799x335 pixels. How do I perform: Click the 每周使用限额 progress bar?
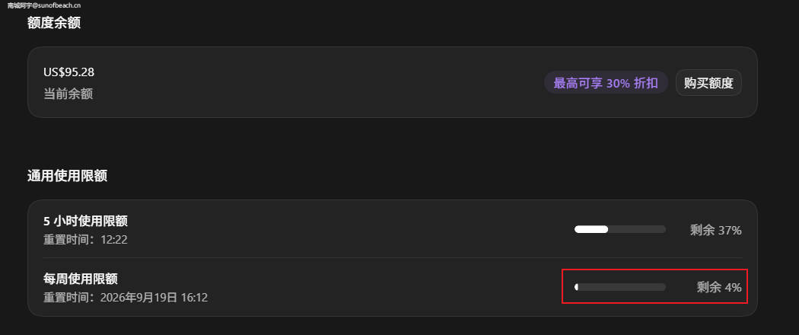(x=620, y=287)
